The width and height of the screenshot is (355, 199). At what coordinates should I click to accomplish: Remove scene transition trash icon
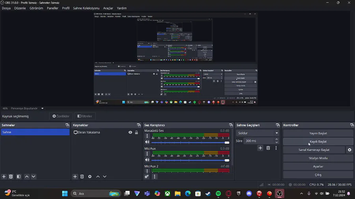[x=268, y=148]
